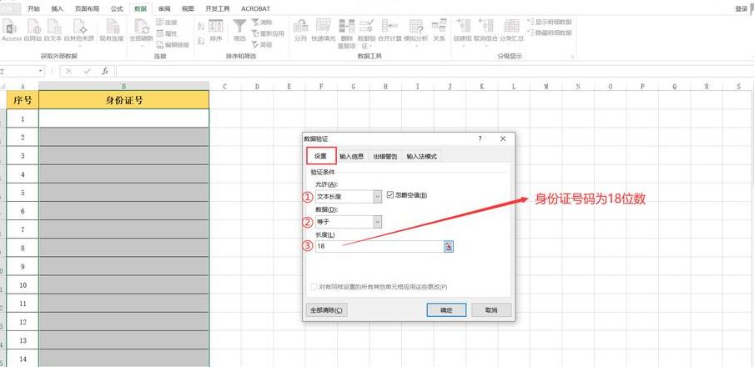Select the cell containing sequence number 7

pyautogui.click(x=23, y=229)
